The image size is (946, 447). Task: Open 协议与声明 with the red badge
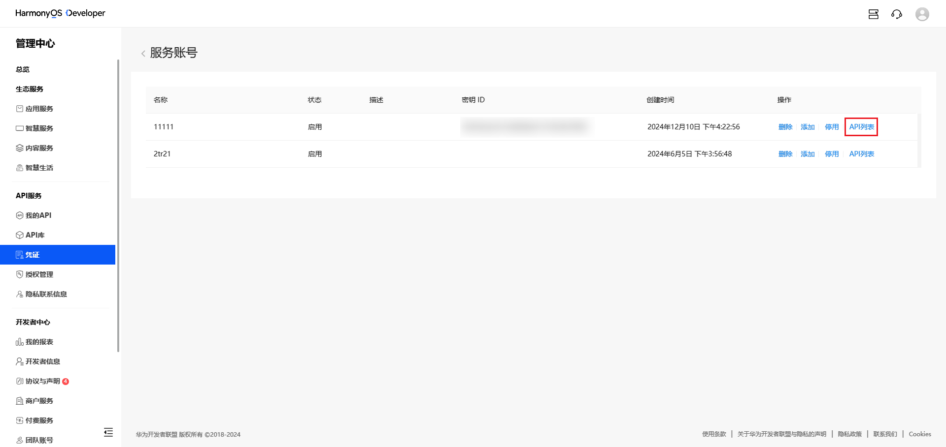(x=42, y=381)
